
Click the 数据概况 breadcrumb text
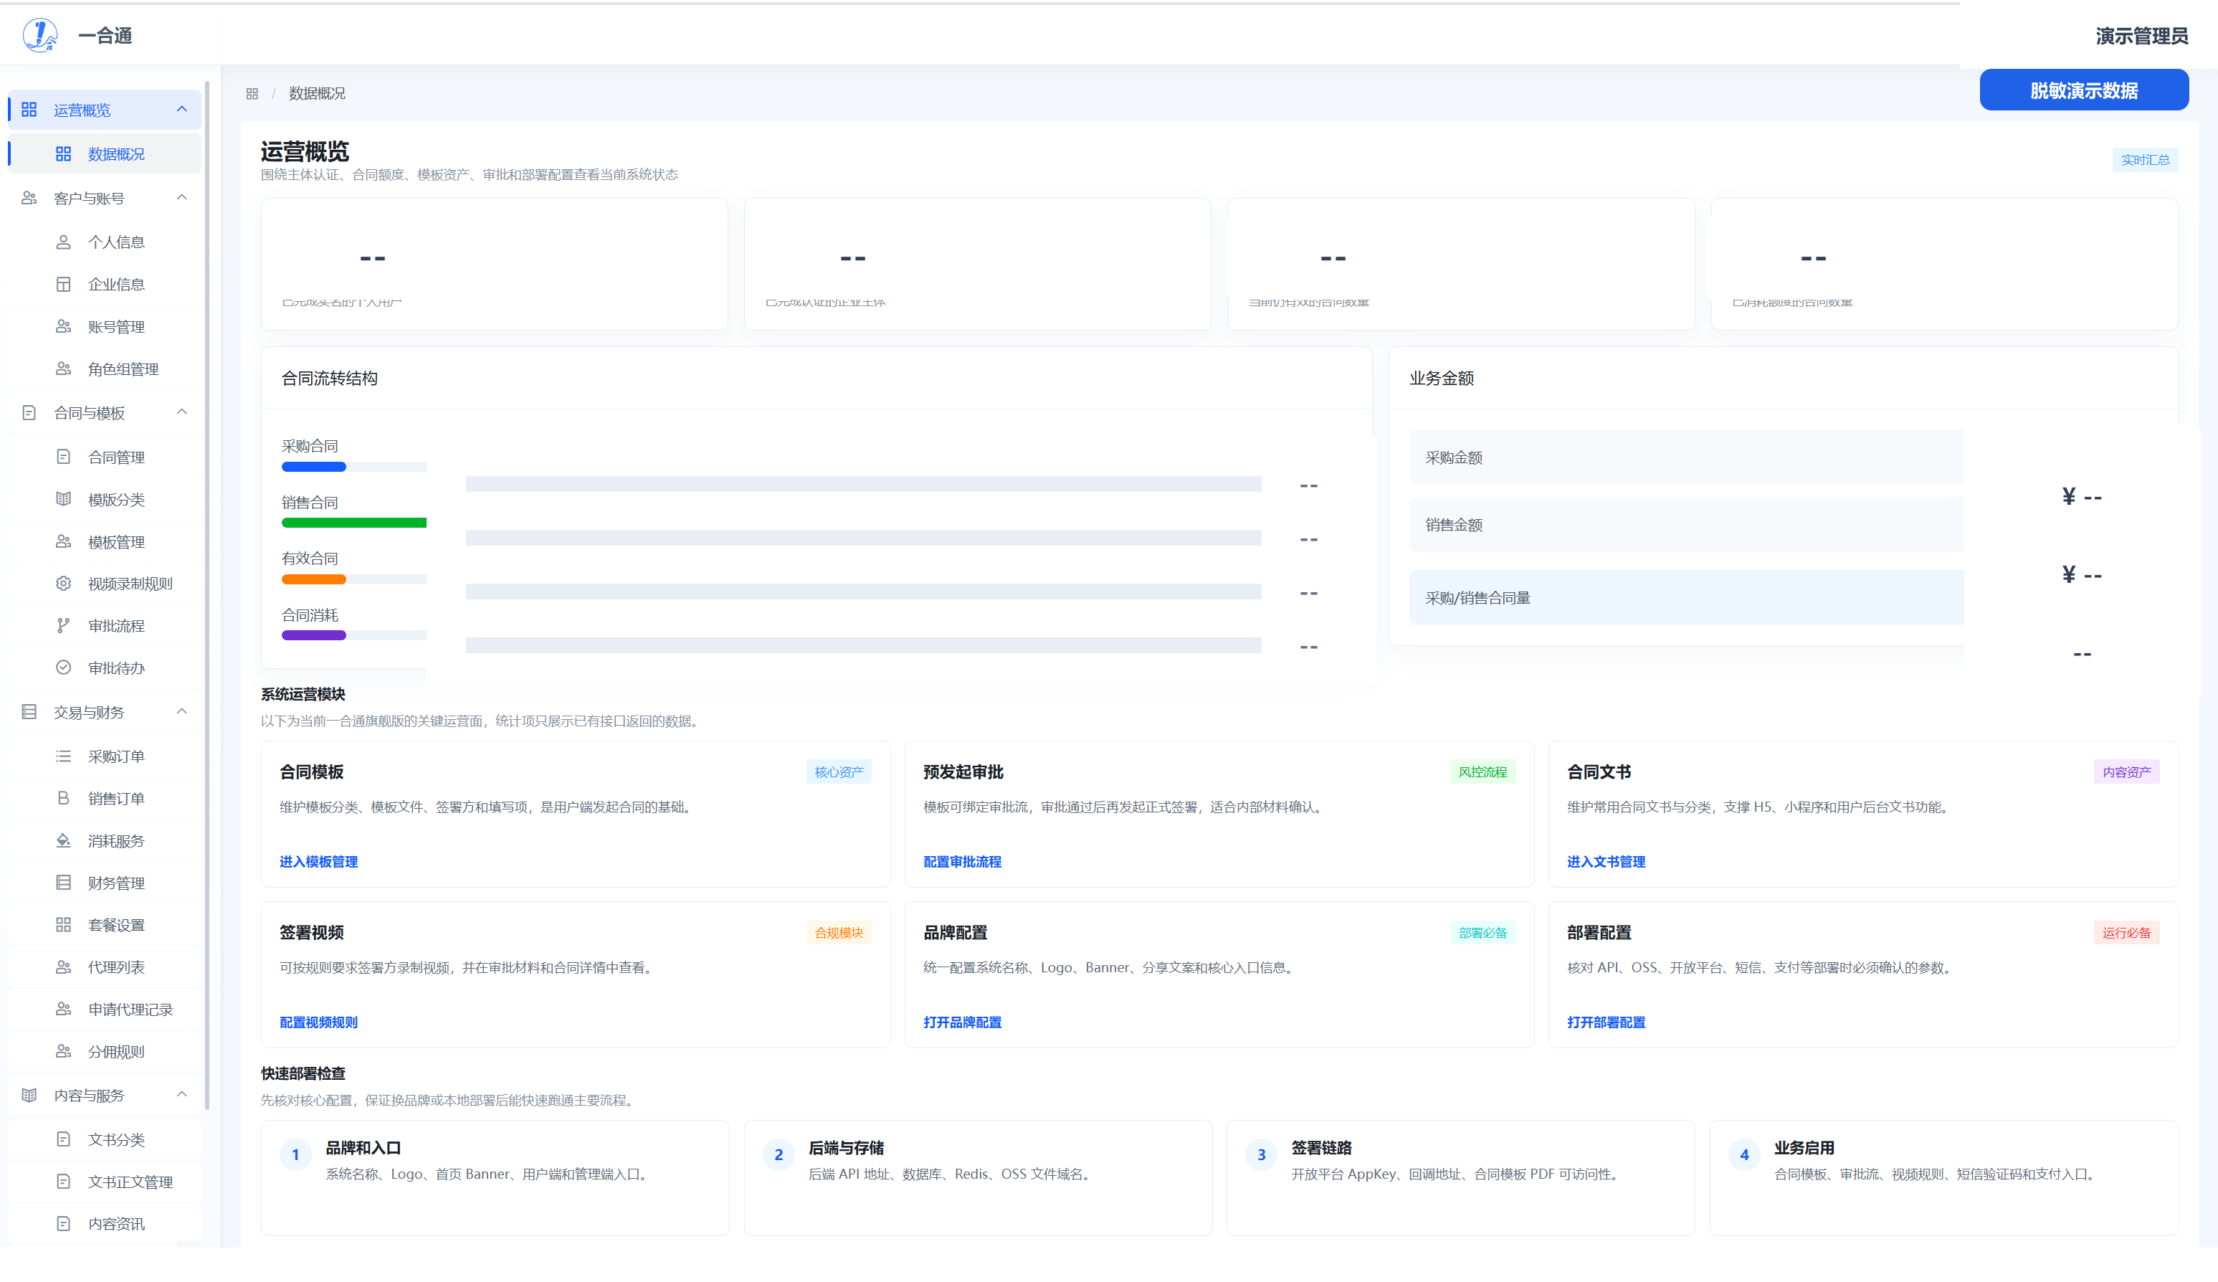click(317, 93)
